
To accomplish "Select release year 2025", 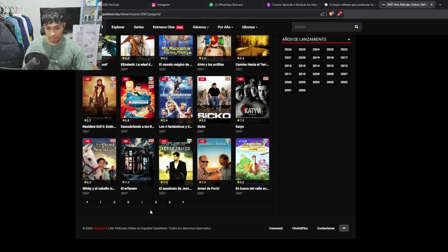I will [x=302, y=49].
